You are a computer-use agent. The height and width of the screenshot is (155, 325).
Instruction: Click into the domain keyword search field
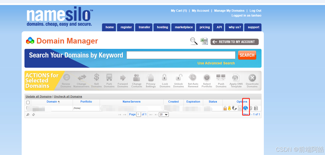click(x=181, y=55)
